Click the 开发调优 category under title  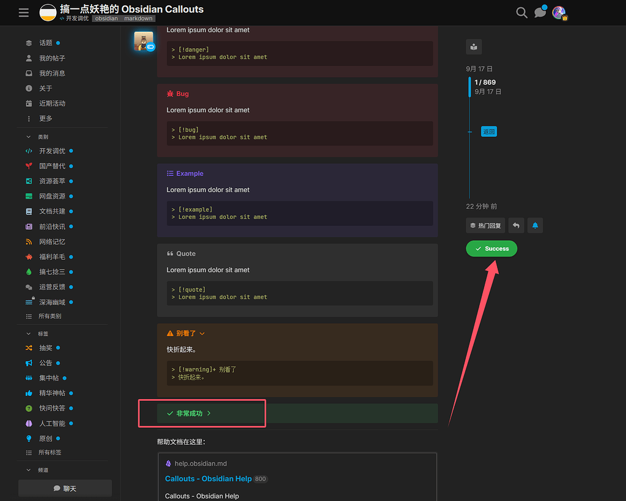74,18
